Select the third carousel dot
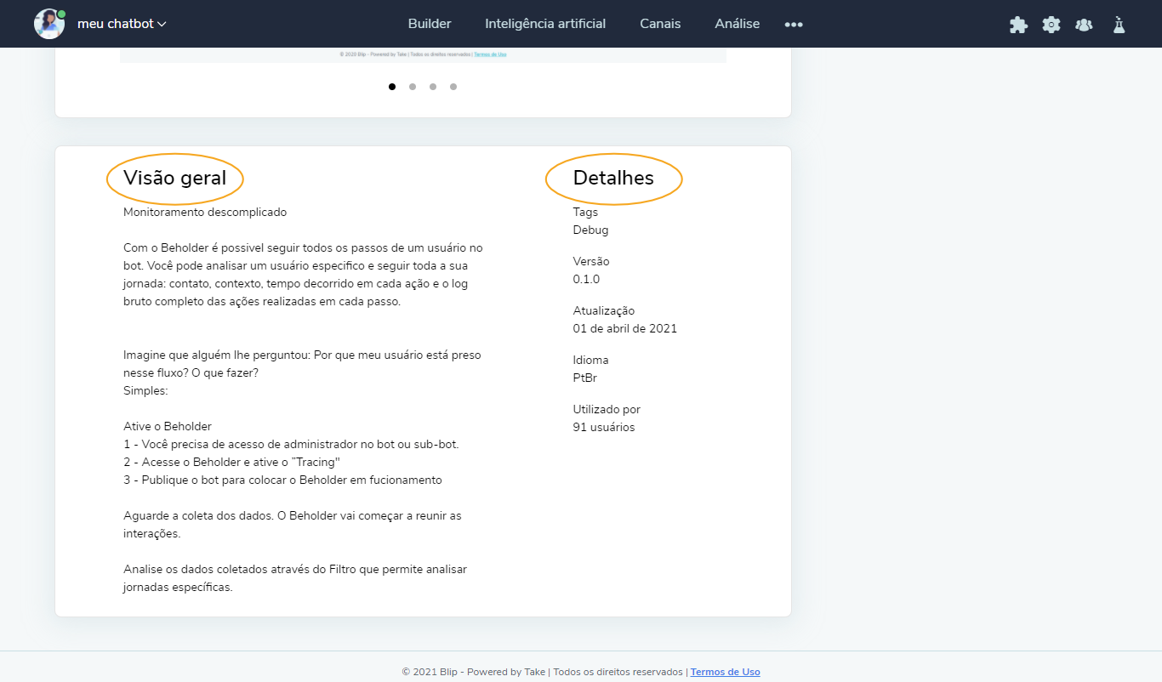Viewport: 1162px width, 682px height. [x=433, y=87]
